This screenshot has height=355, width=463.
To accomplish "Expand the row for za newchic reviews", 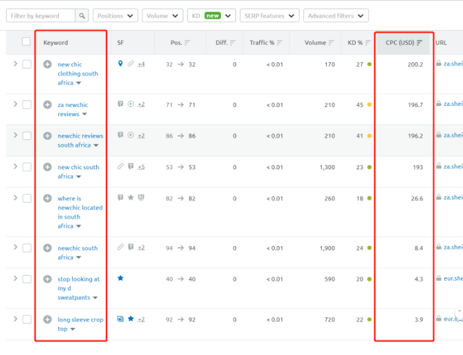I will pos(15,104).
